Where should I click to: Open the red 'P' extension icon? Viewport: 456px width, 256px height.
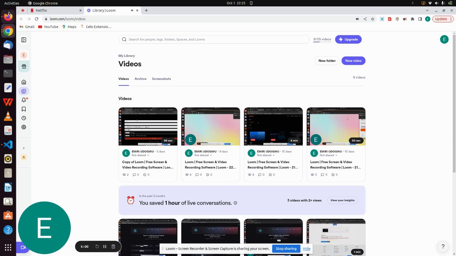(x=390, y=19)
